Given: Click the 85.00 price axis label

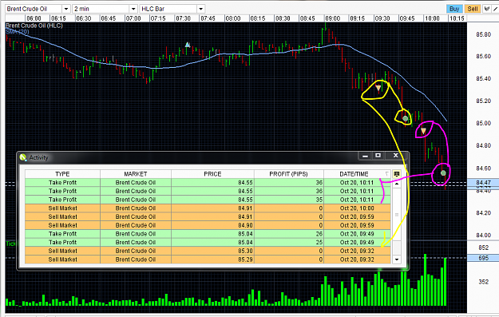Looking at the screenshot, I should point(483,123).
